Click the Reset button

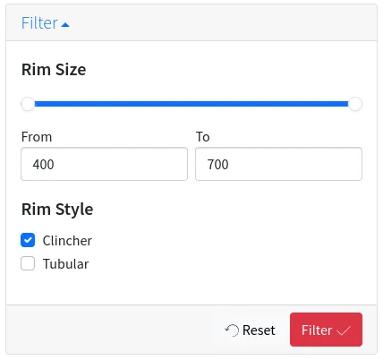click(x=250, y=330)
